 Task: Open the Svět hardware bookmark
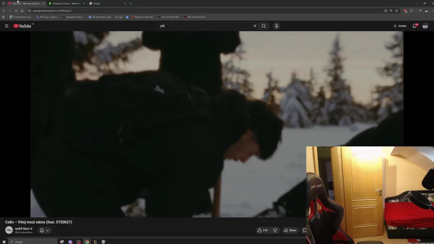[21, 17]
